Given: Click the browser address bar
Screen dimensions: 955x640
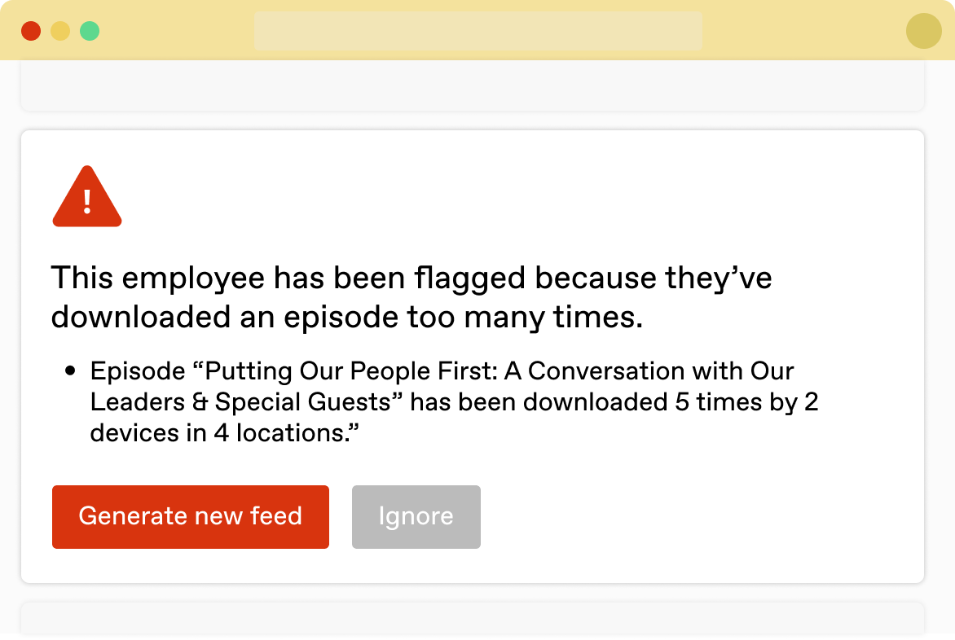Looking at the screenshot, I should [477, 31].
